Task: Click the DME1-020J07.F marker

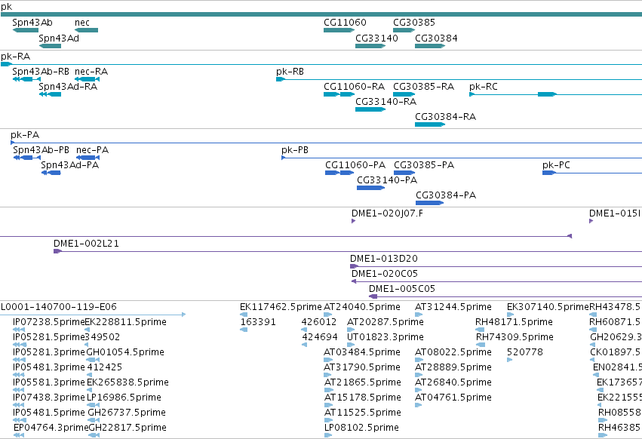Action: point(353,221)
